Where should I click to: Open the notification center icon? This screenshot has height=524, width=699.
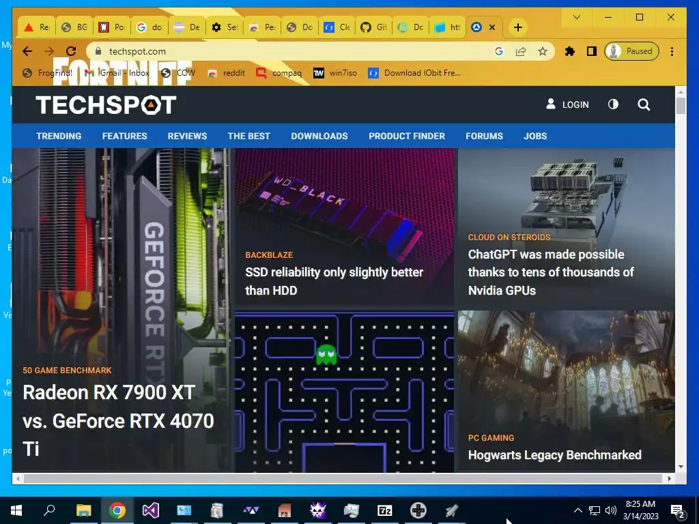[678, 511]
